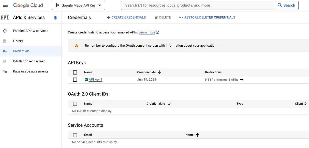Open the navigation hamburger menu
This screenshot has width=309, height=148.
coord(5,5)
